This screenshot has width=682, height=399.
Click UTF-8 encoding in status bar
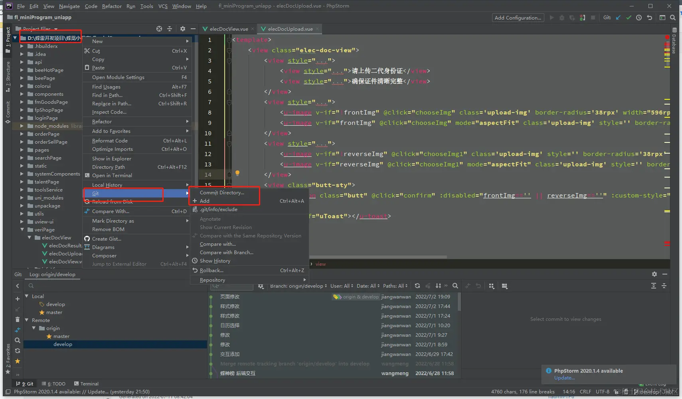603,392
